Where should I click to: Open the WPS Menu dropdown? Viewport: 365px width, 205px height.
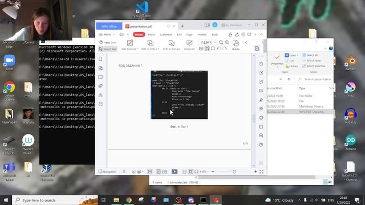point(107,34)
